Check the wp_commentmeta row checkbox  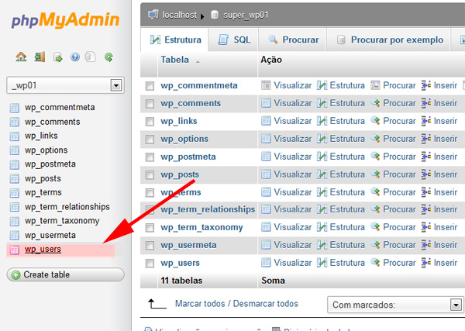150,85
